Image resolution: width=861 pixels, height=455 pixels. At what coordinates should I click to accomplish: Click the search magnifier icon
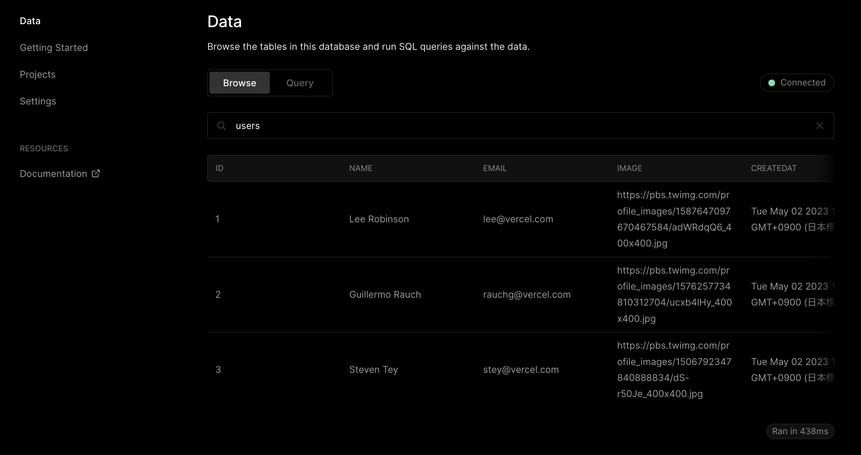(x=222, y=126)
